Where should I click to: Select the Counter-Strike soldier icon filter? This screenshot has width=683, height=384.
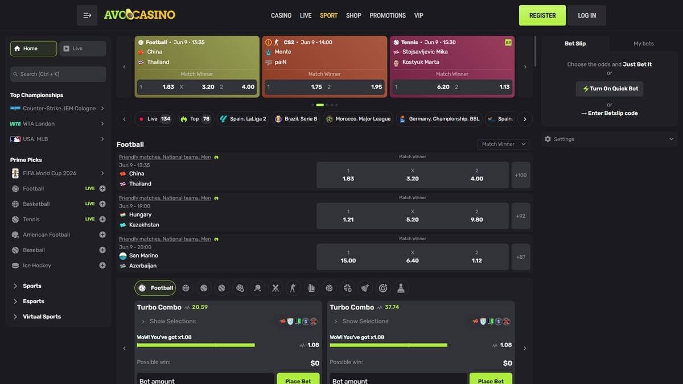pyautogui.click(x=293, y=288)
